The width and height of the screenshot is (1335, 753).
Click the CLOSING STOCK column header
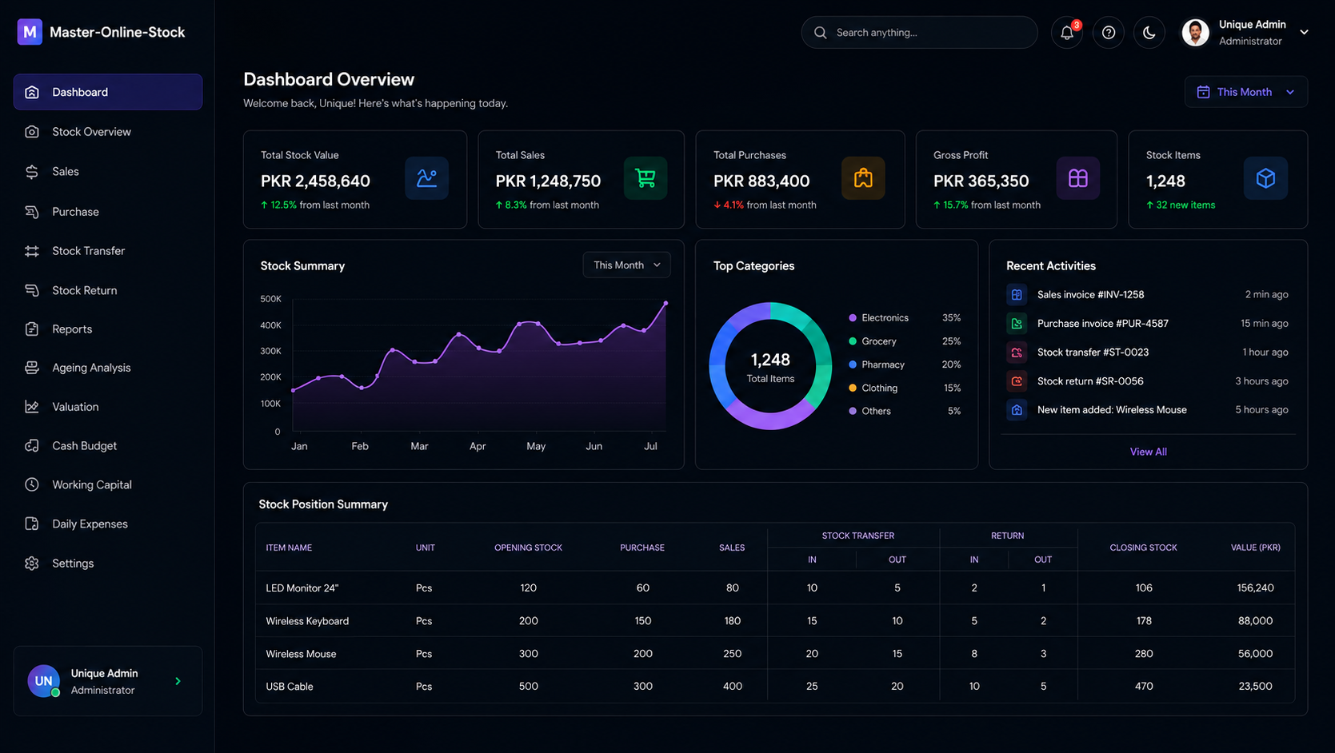click(1143, 548)
